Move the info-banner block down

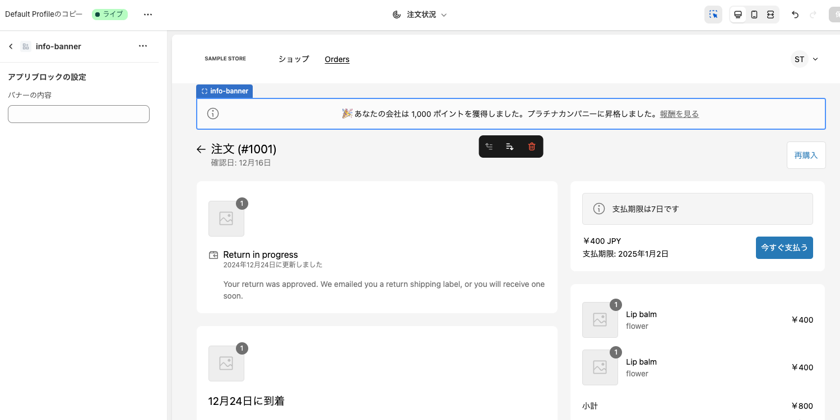510,147
